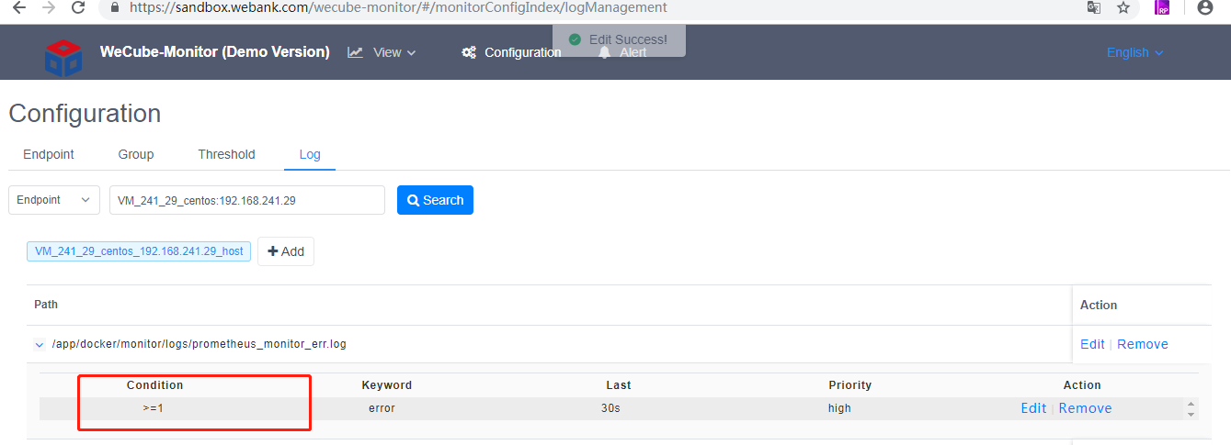1231x445 pixels.
Task: Click the Priority column header
Action: coord(850,385)
